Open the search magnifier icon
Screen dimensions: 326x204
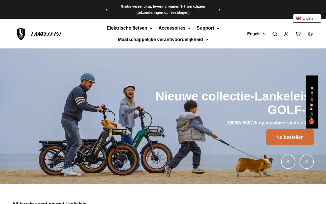pos(275,34)
